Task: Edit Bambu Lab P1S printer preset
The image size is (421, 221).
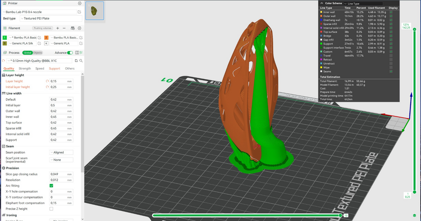Action: (x=79, y=12)
